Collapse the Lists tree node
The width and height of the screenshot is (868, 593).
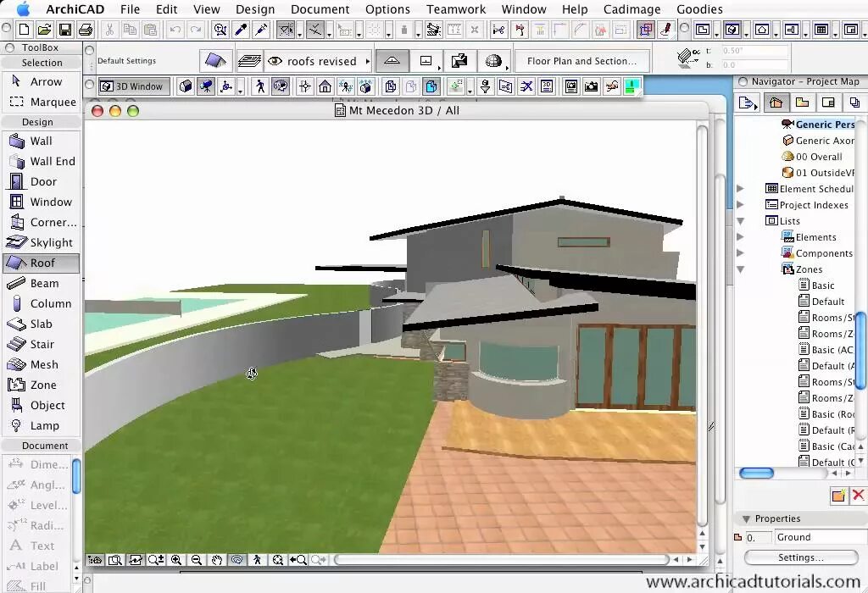coord(740,221)
